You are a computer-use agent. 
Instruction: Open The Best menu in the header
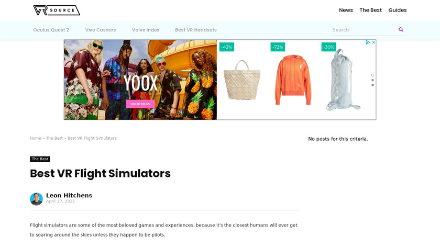click(x=370, y=10)
